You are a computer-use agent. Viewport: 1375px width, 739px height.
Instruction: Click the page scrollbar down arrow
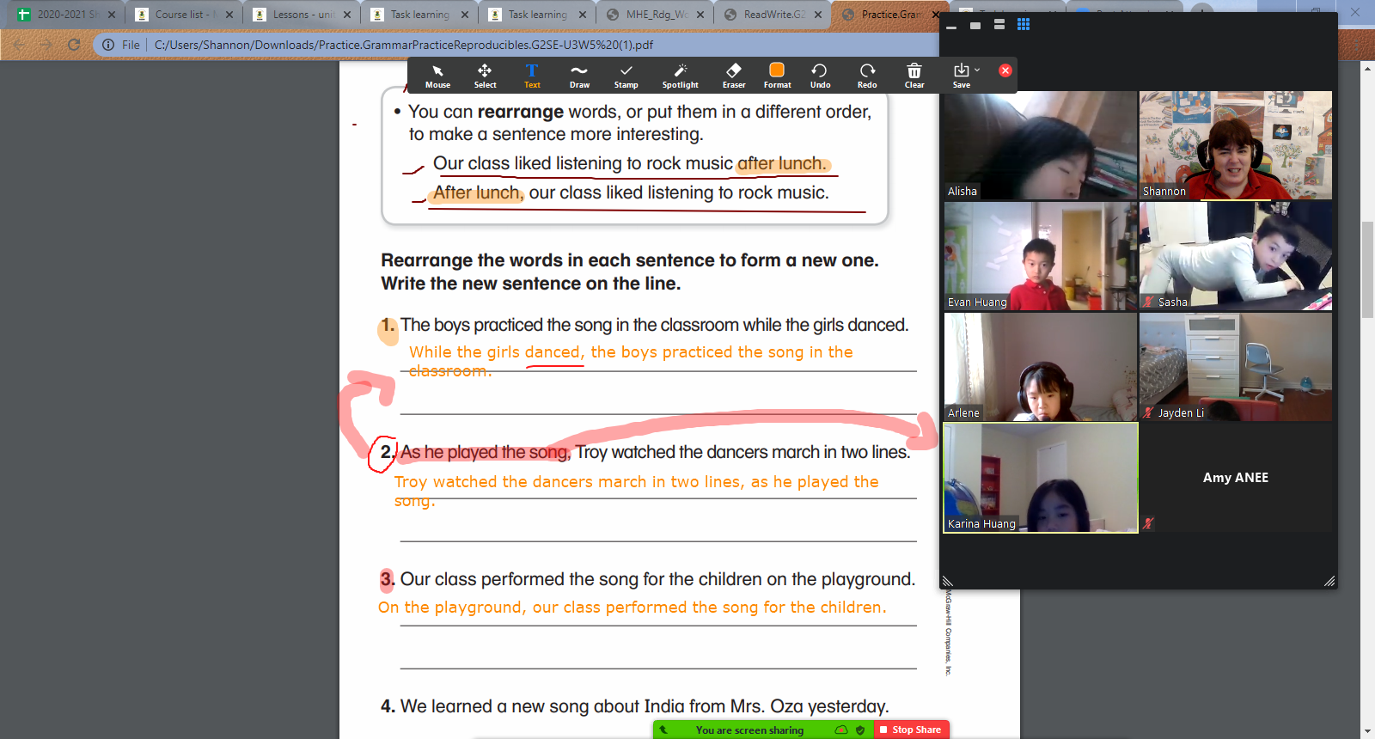tap(1367, 731)
